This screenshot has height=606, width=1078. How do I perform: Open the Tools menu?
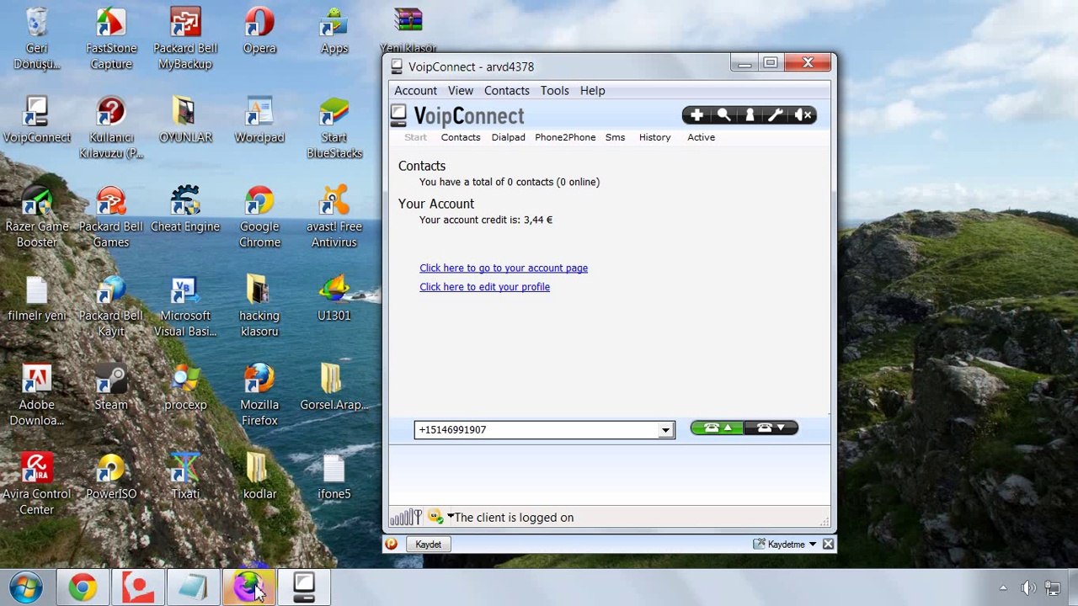(x=554, y=90)
